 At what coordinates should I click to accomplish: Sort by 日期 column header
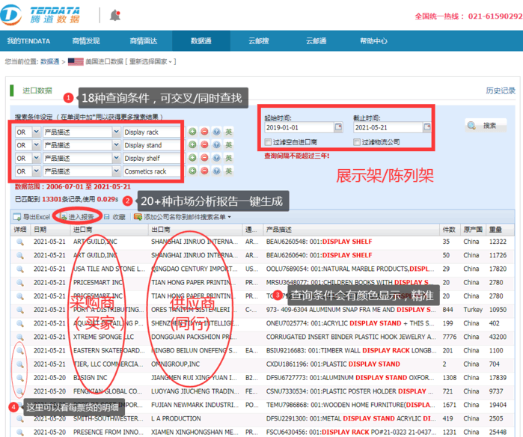[x=50, y=230]
